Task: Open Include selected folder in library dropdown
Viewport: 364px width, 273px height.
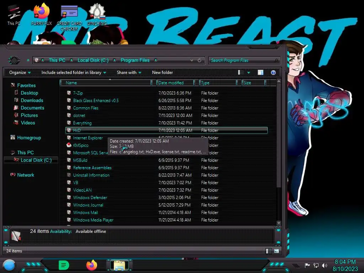Action: tap(74, 73)
